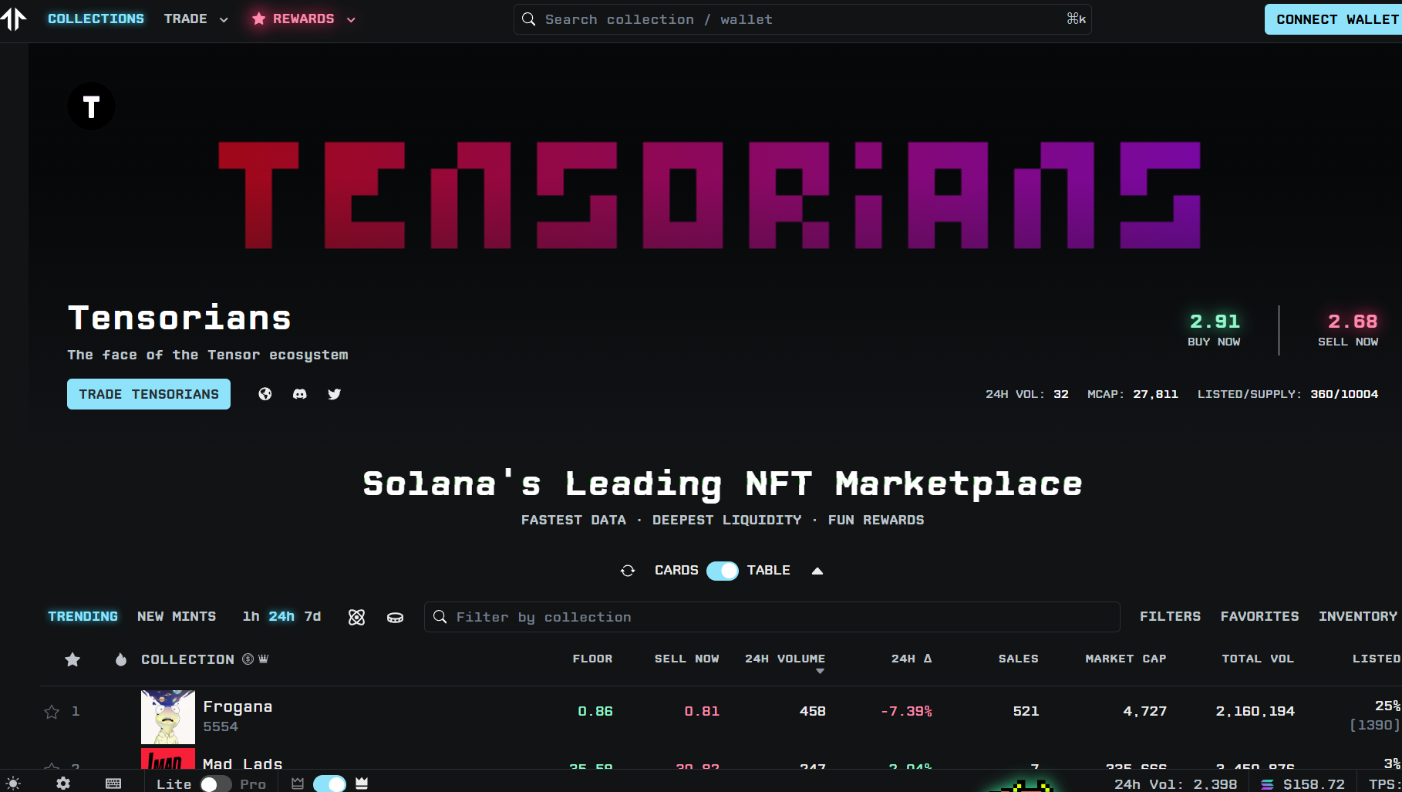Switch to the New Mints tab
The image size is (1402, 792).
pyautogui.click(x=177, y=616)
